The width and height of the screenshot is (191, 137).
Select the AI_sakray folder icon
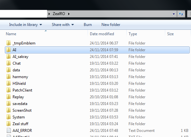[x=8, y=57]
